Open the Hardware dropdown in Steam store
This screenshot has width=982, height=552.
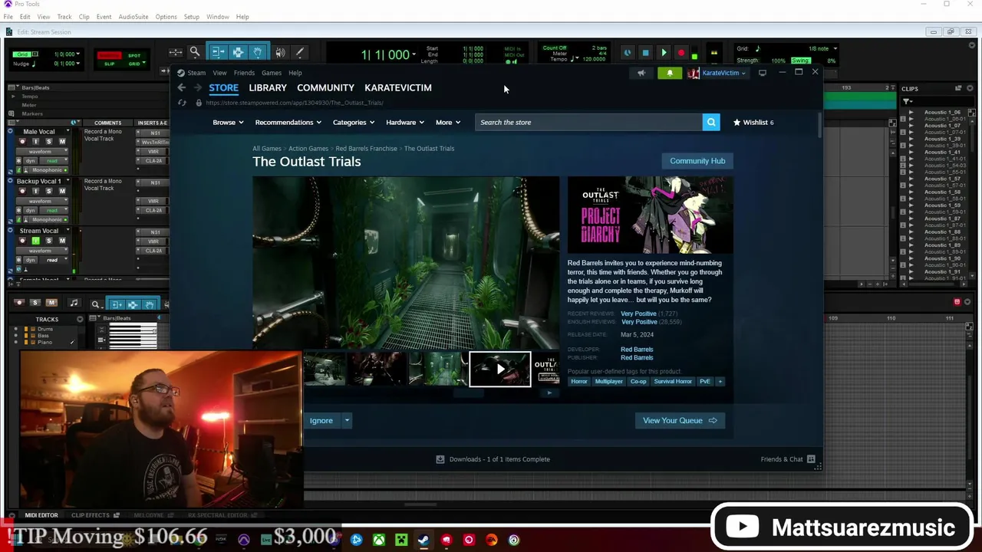405,122
